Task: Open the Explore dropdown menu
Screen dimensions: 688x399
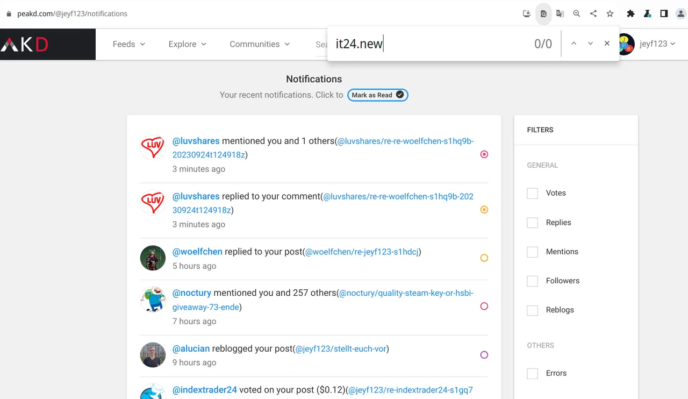Action: pyautogui.click(x=188, y=44)
